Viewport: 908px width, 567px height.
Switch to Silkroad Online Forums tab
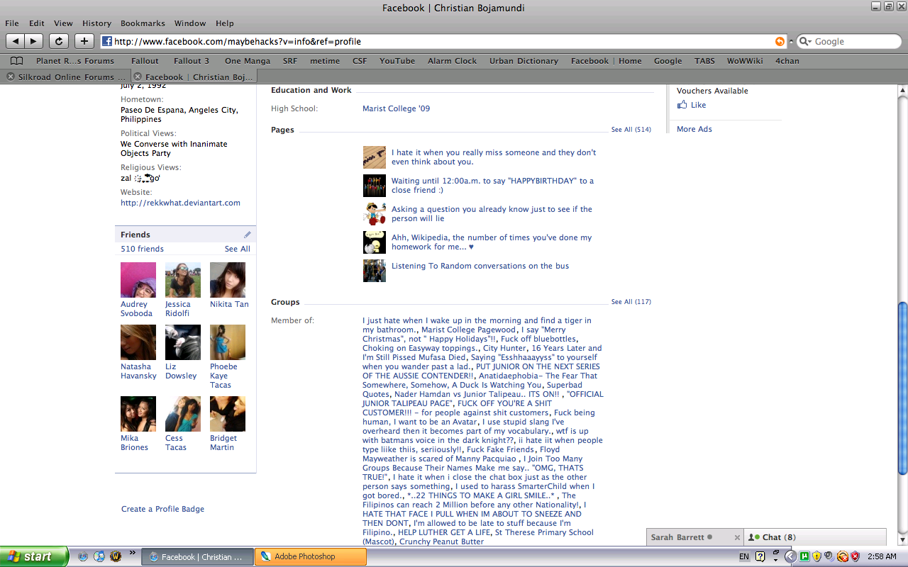(x=71, y=77)
